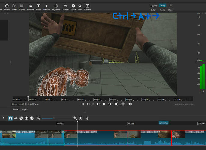Record audio with microphone icon
The image size is (206, 150).
point(87,118)
